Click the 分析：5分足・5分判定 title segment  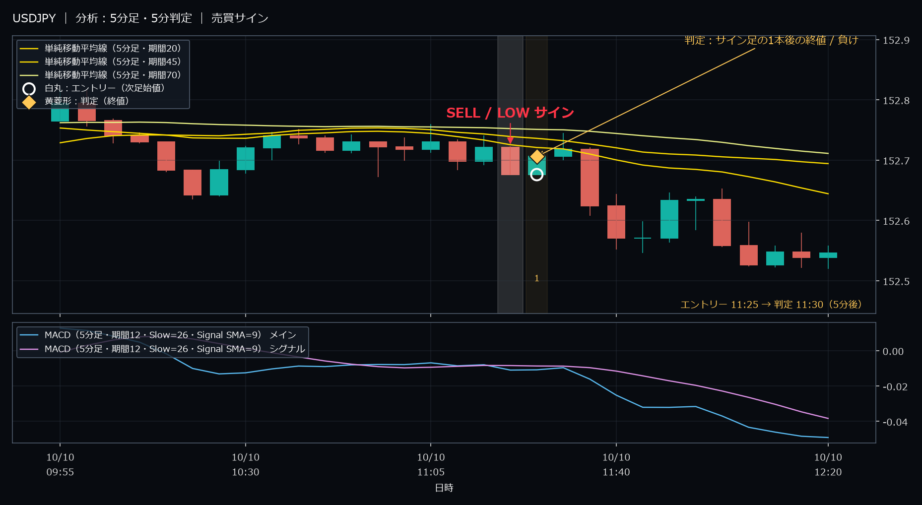133,18
